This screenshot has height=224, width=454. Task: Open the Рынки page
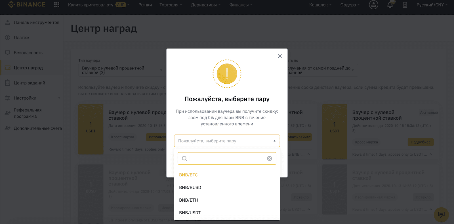pyautogui.click(x=145, y=5)
